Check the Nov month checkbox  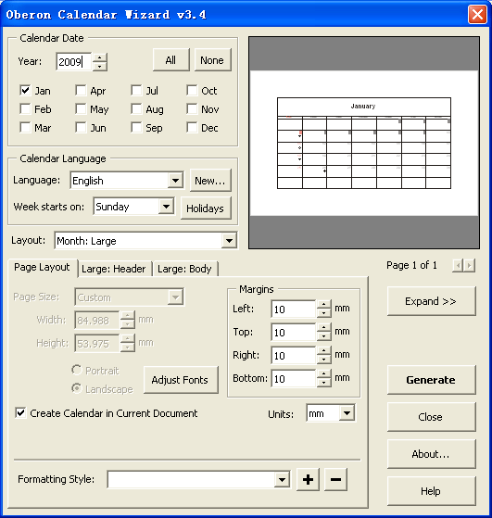192,108
